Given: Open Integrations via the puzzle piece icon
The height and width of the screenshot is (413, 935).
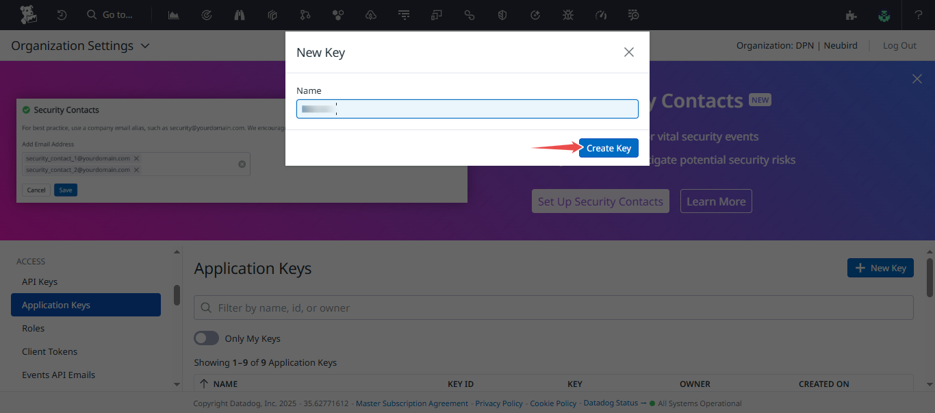Looking at the screenshot, I should point(850,14).
